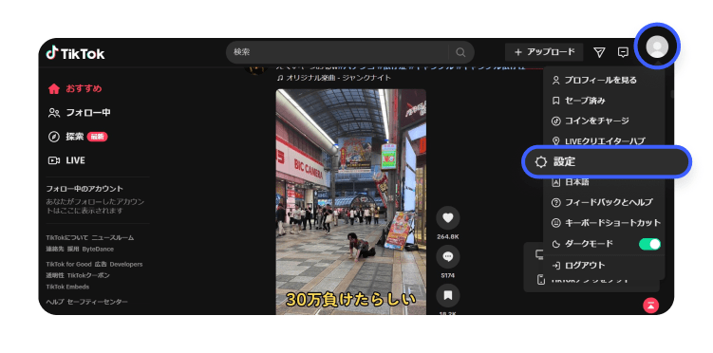Click the video thumbnail
Screen dimensions: 713x353
coord(351,202)
